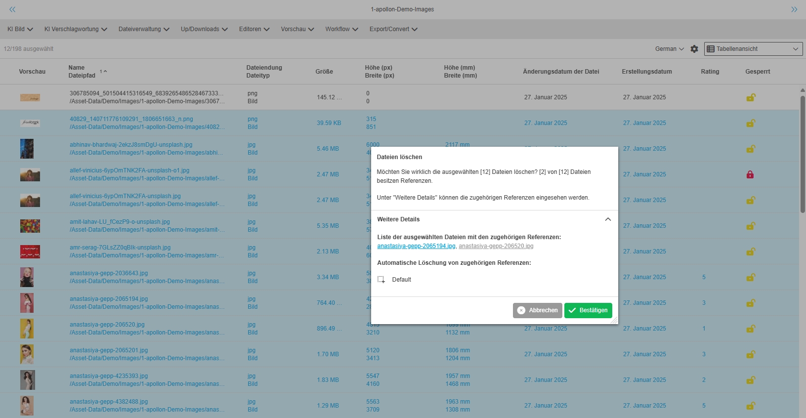Click padlock icon for anastasiya-gepp-4382488.jpg row
Screen dimensions: 806x418
coord(750,406)
